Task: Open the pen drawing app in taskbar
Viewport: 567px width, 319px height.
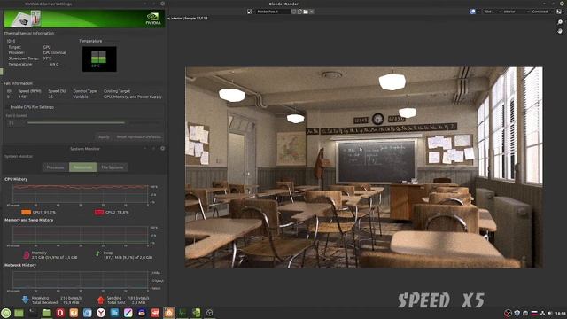Action: [128, 313]
